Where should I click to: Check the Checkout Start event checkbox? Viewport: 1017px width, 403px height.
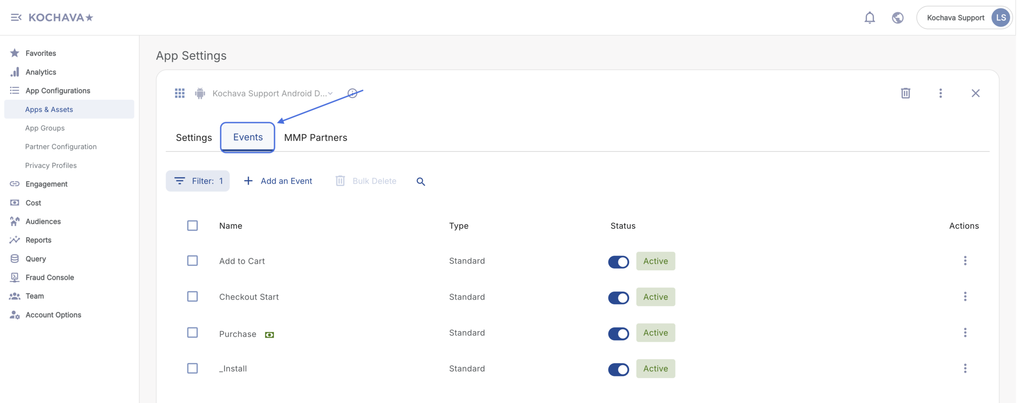tap(192, 296)
